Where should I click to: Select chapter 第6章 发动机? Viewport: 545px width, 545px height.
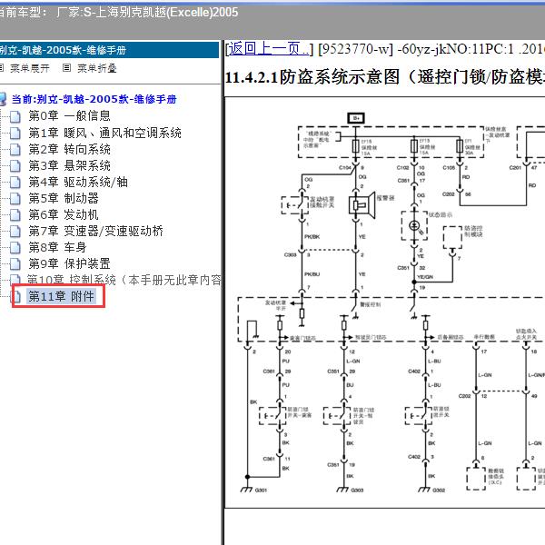click(x=64, y=214)
